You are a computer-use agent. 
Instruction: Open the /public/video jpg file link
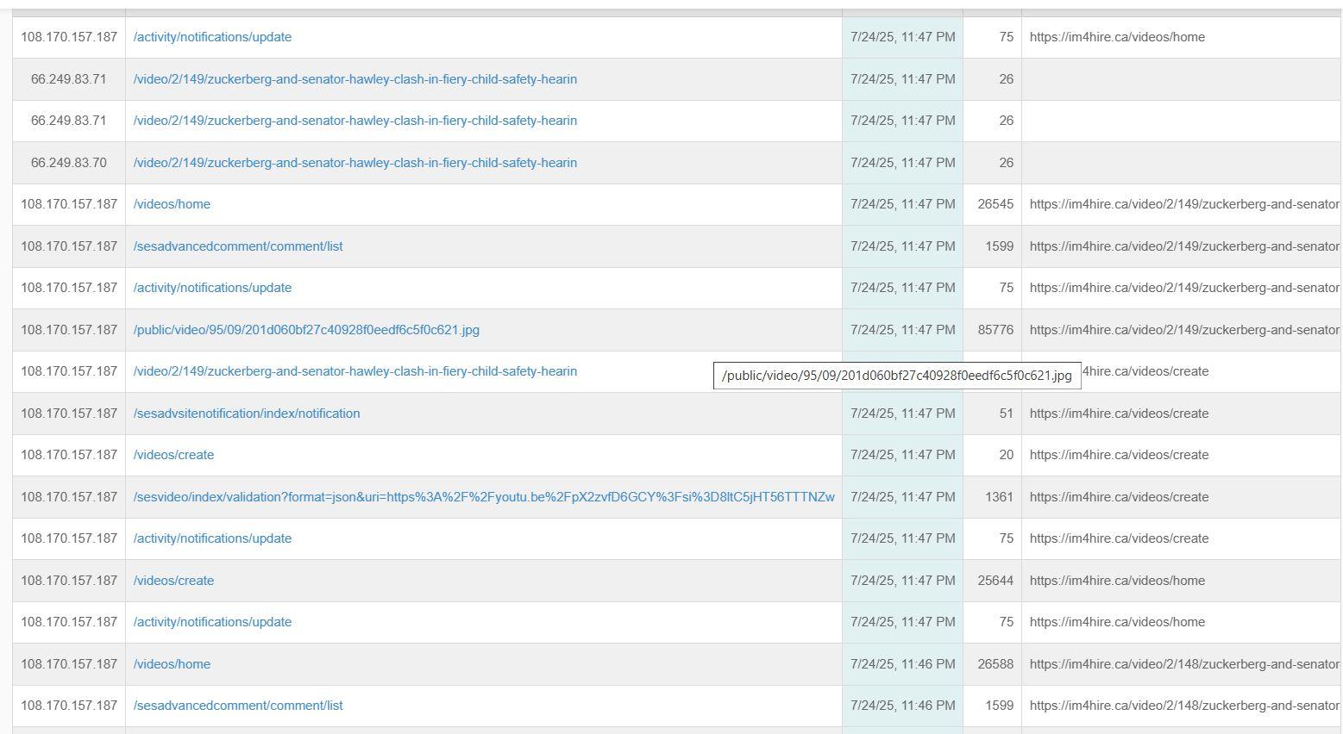click(306, 330)
